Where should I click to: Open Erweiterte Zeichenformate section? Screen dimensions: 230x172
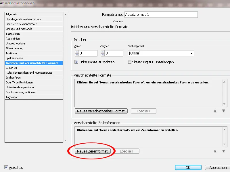pyautogui.click(x=34, y=24)
